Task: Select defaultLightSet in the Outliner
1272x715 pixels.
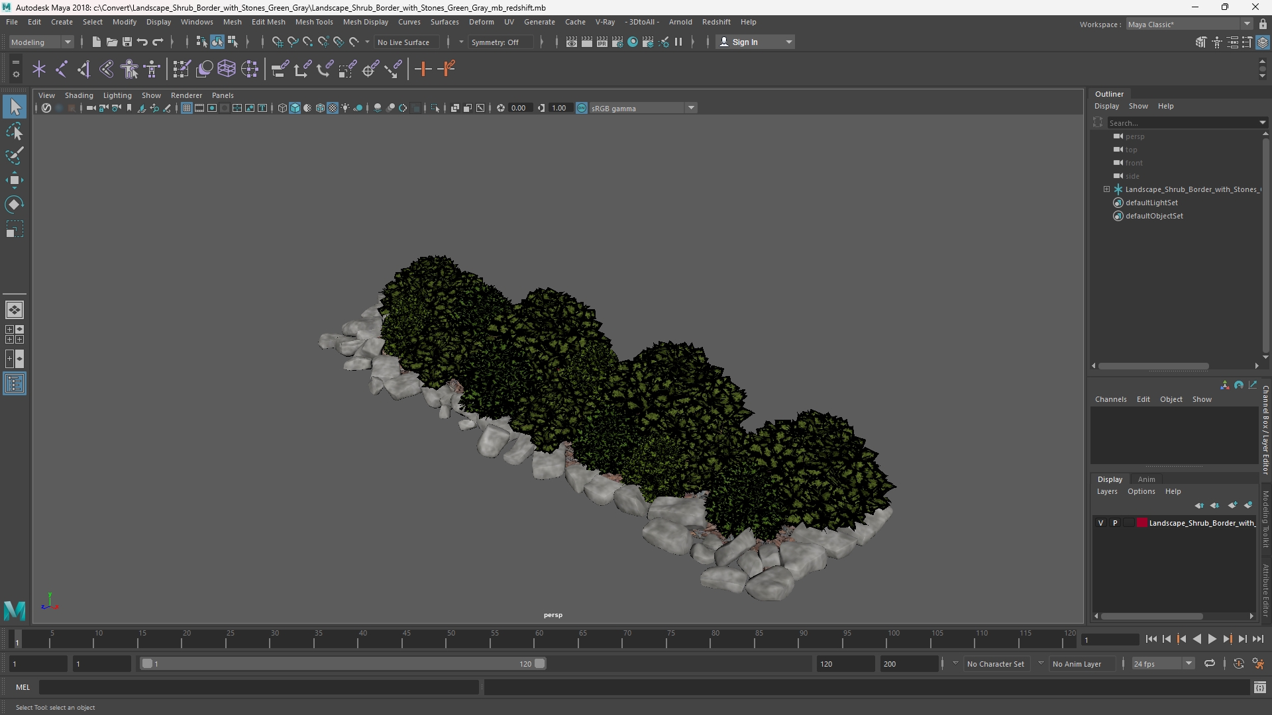Action: point(1151,203)
